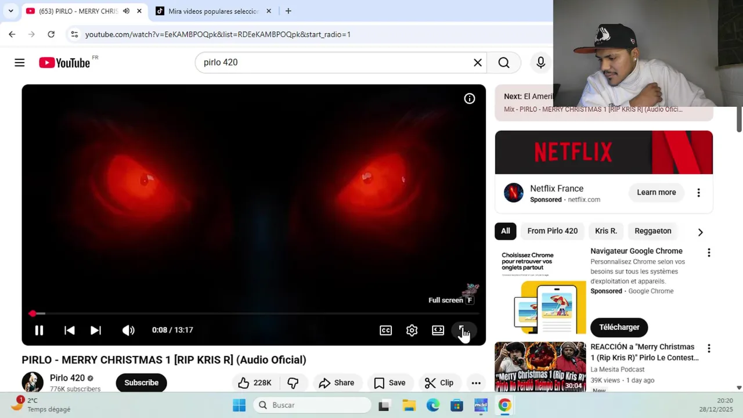Select the Reggaeton chip
743x418 pixels.
(x=653, y=231)
